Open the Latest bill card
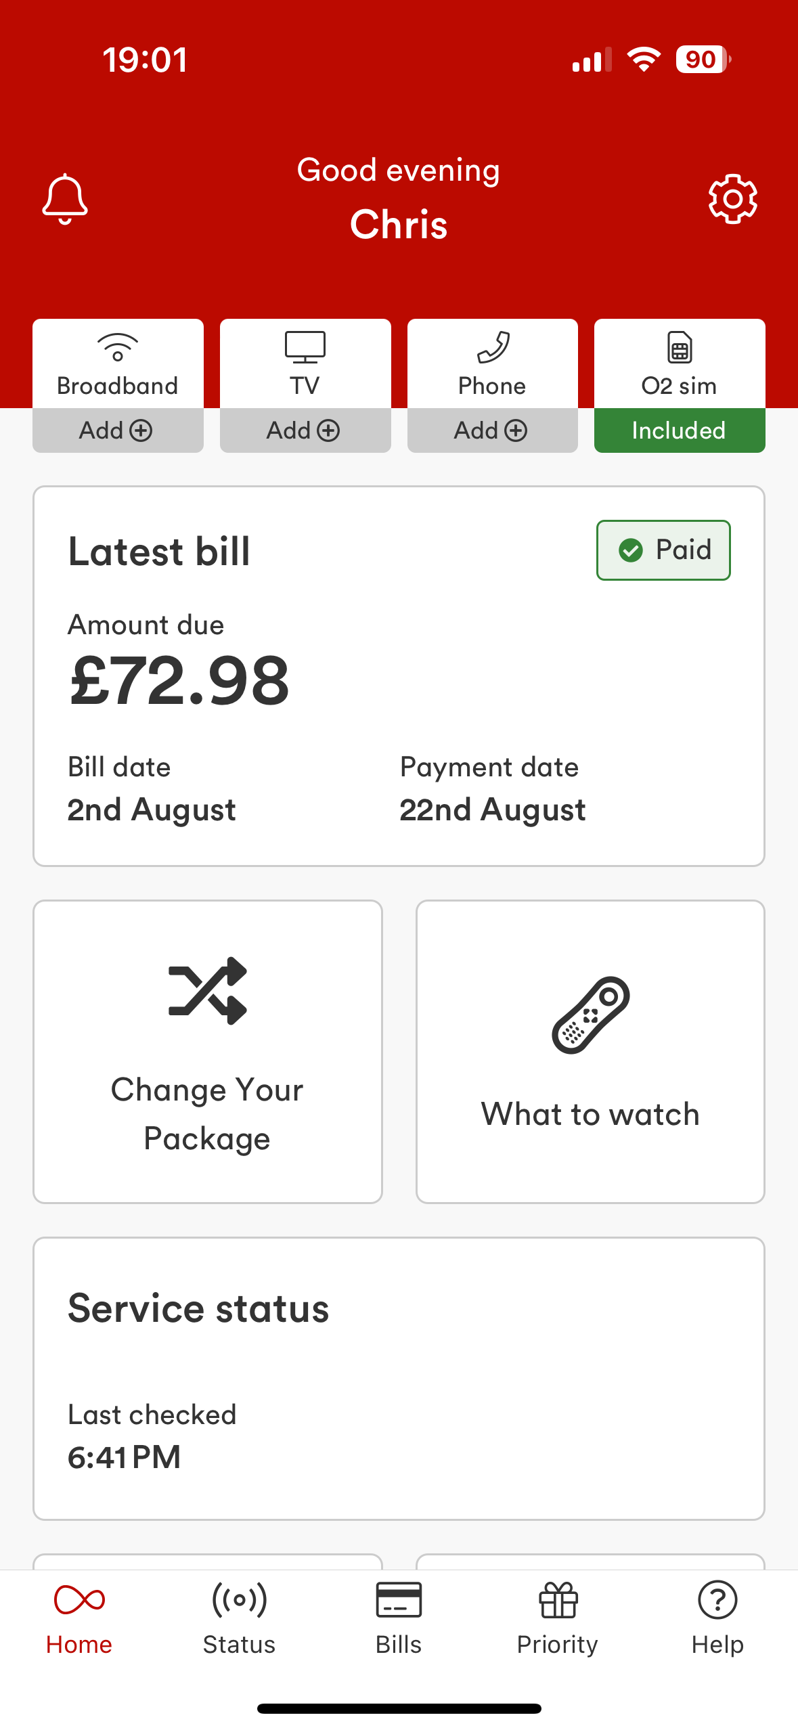 pyautogui.click(x=399, y=676)
